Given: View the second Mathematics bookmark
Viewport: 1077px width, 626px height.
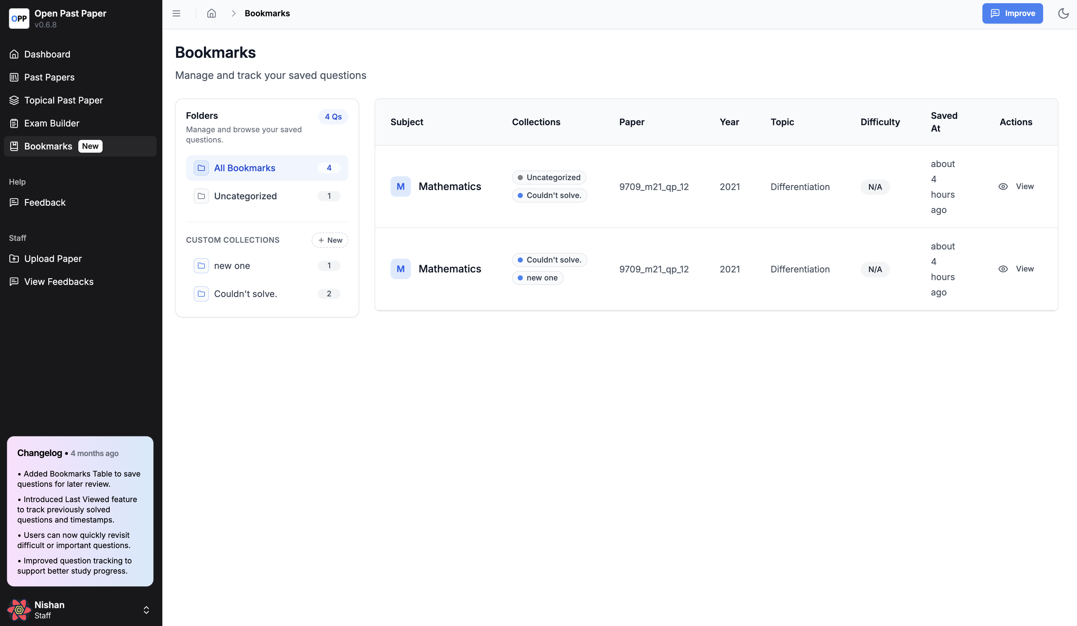Looking at the screenshot, I should point(1016,269).
